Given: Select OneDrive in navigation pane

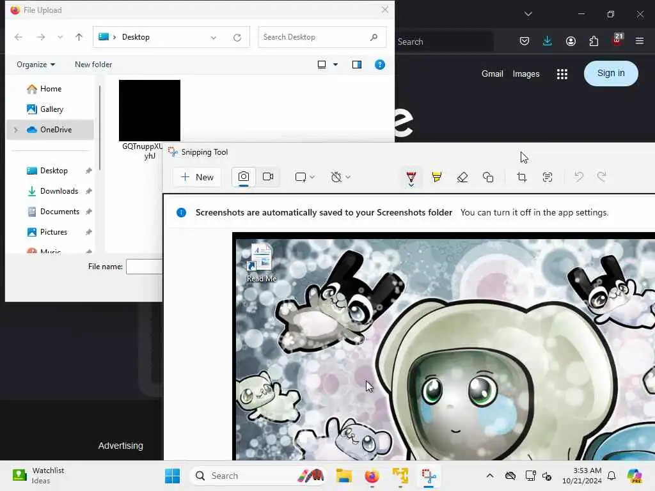Looking at the screenshot, I should click(50, 130).
